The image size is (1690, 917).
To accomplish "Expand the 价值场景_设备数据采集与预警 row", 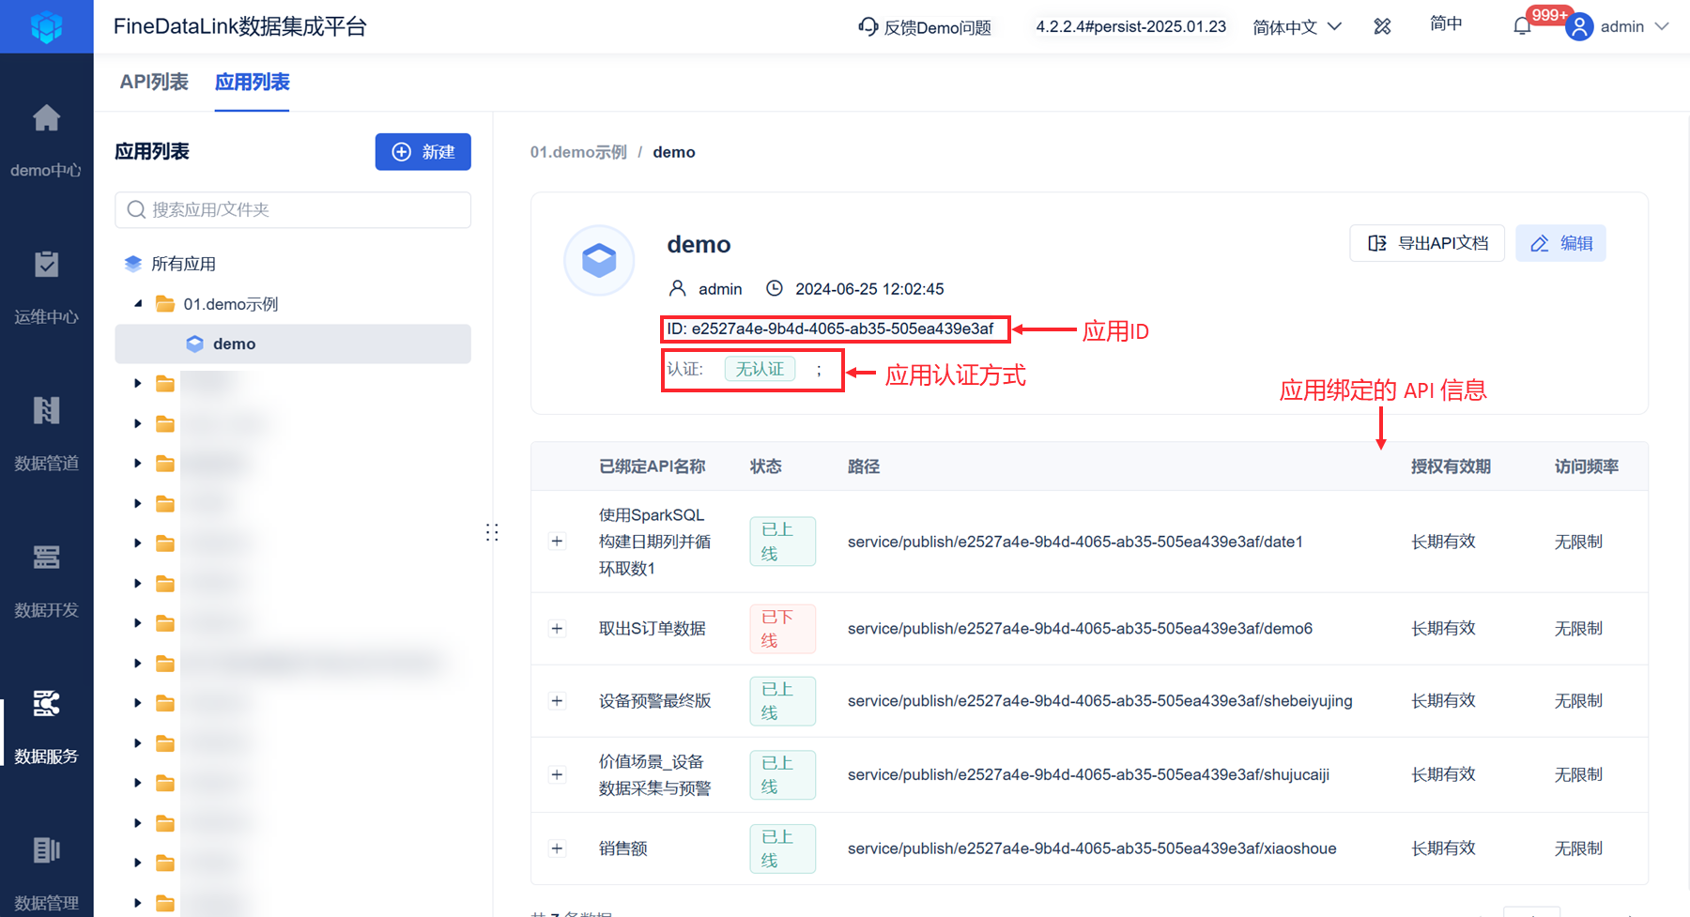I will 557,774.
